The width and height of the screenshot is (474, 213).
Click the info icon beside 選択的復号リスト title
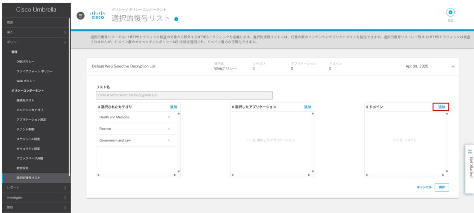pos(176,19)
